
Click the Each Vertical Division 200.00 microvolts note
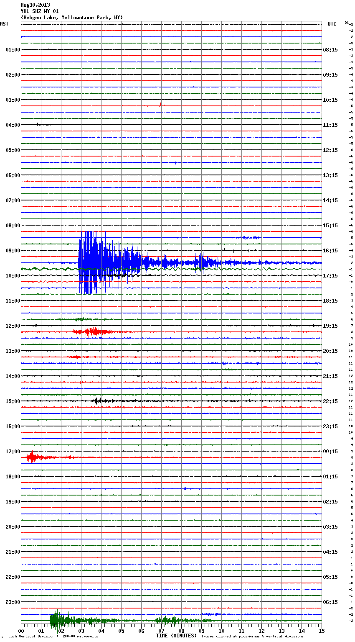tap(53, 637)
